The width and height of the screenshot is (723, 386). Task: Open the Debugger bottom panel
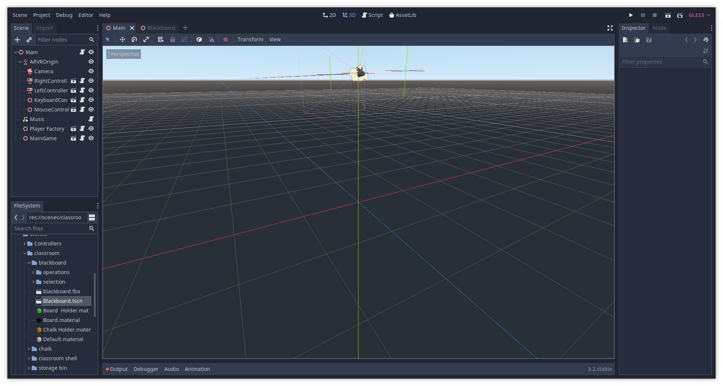point(146,369)
